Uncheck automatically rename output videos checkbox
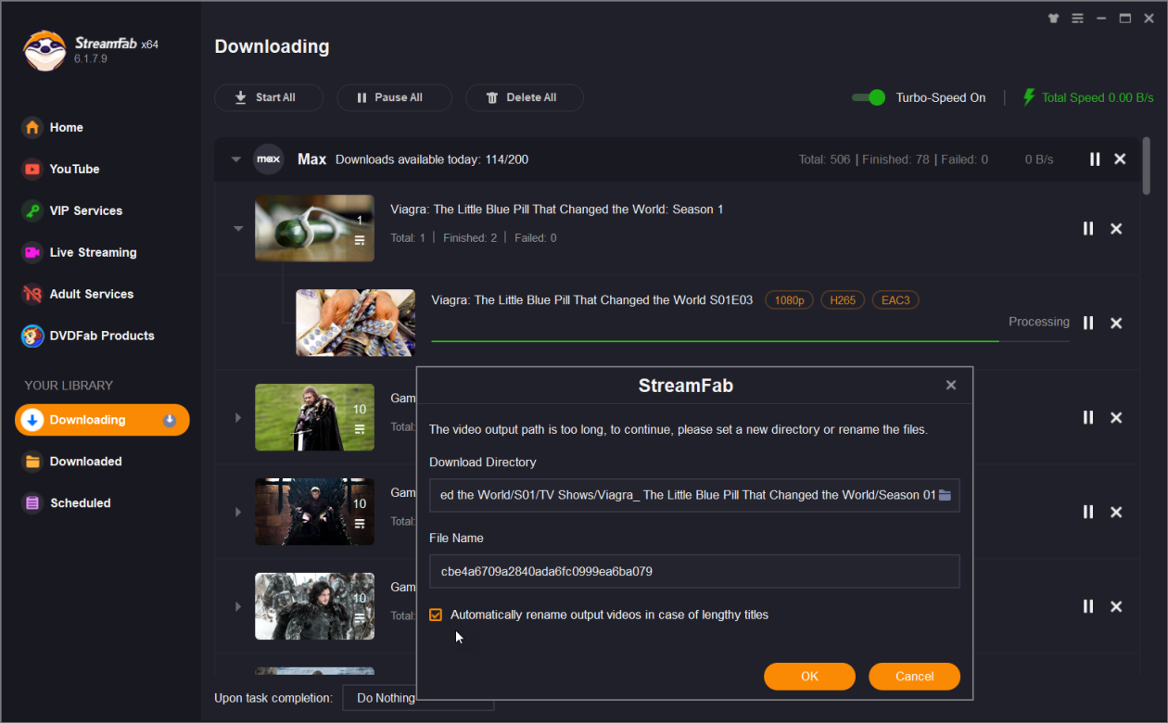1168x723 pixels. (436, 615)
